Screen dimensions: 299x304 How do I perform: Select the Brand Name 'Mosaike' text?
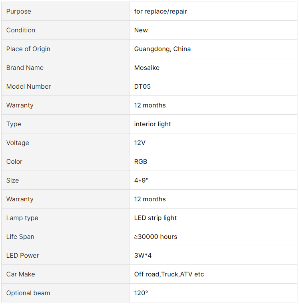pos(147,68)
